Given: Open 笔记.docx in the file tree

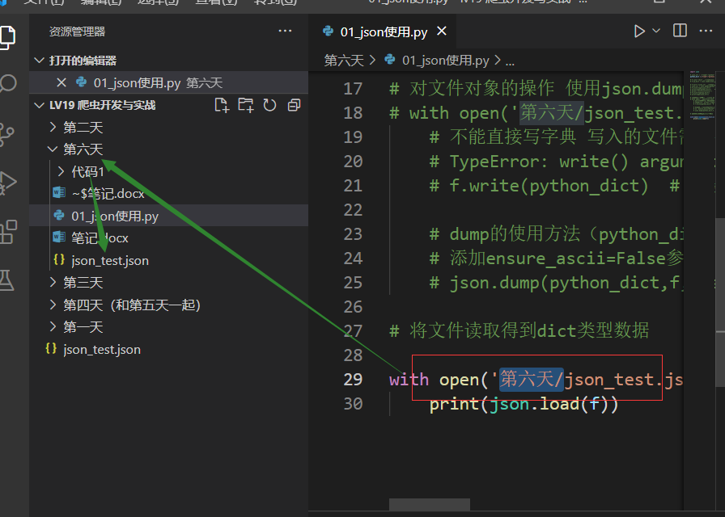Looking at the screenshot, I should [x=169, y=237].
